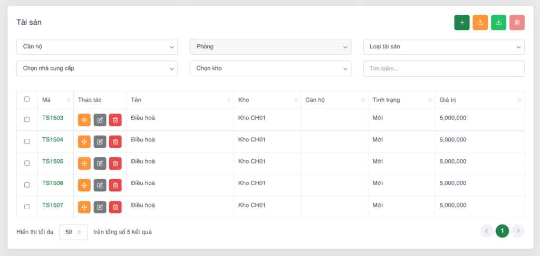Viewport: 540px width, 256px height.
Task: Click the green download icon button
Action: [498, 23]
